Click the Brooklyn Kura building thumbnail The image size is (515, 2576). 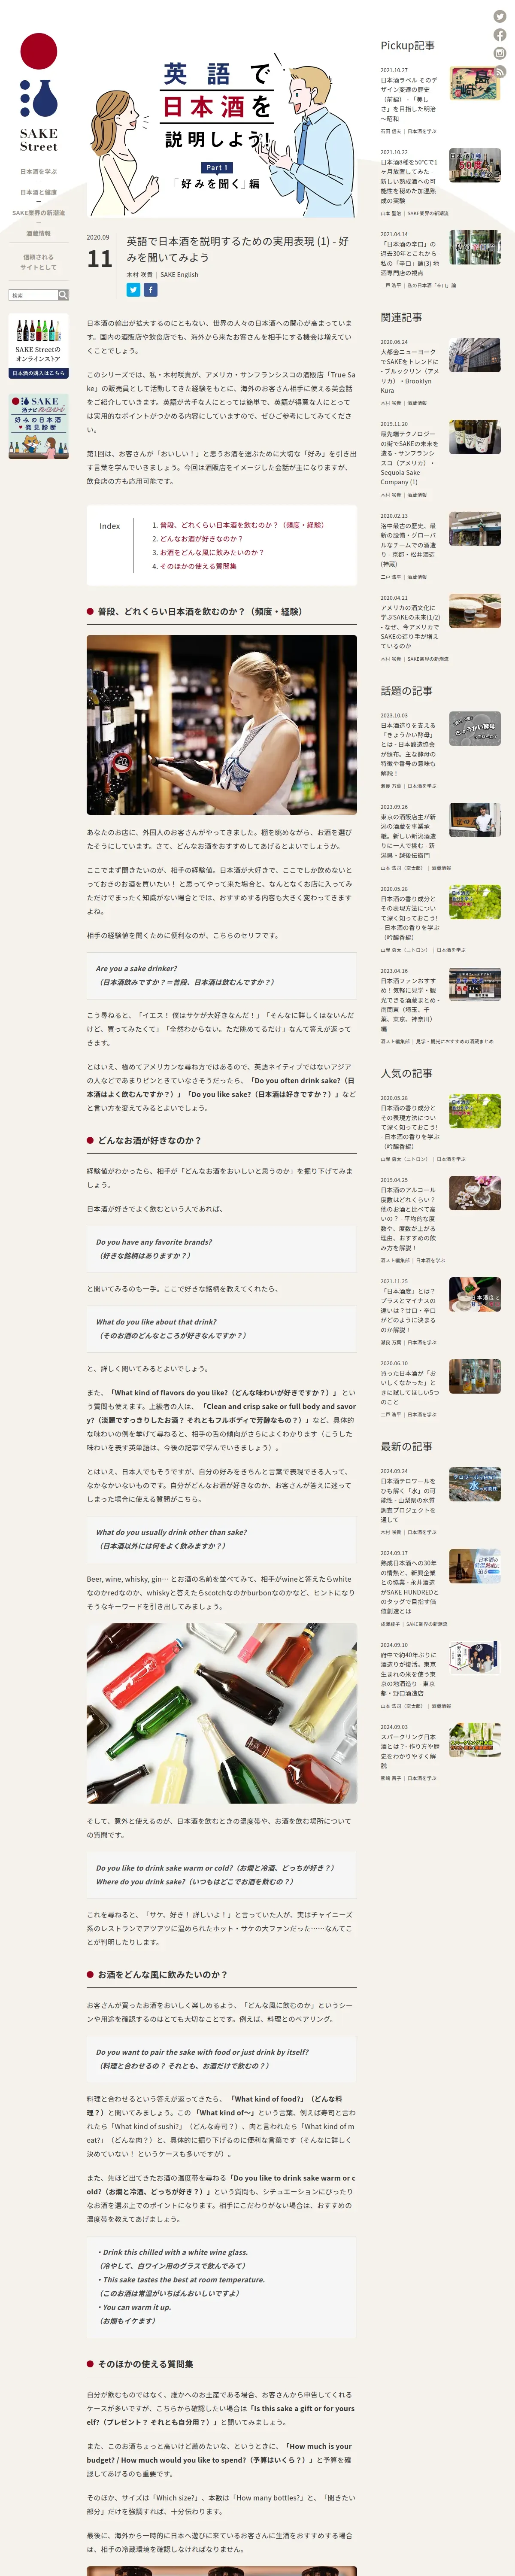[475, 355]
